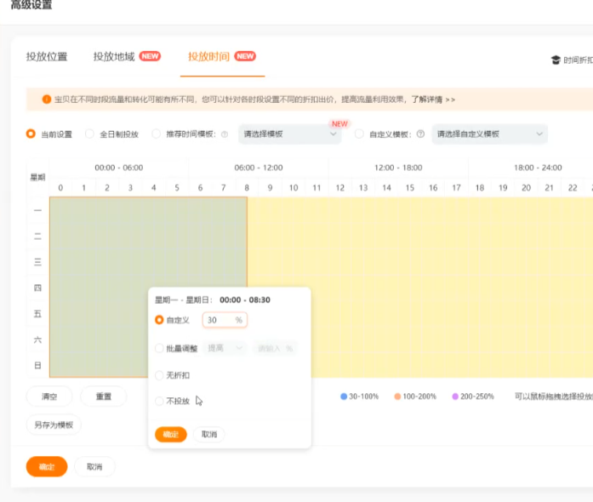The height and width of the screenshot is (502, 593).
Task: Click the blue 30-100% legend dot
Action: 344,396
